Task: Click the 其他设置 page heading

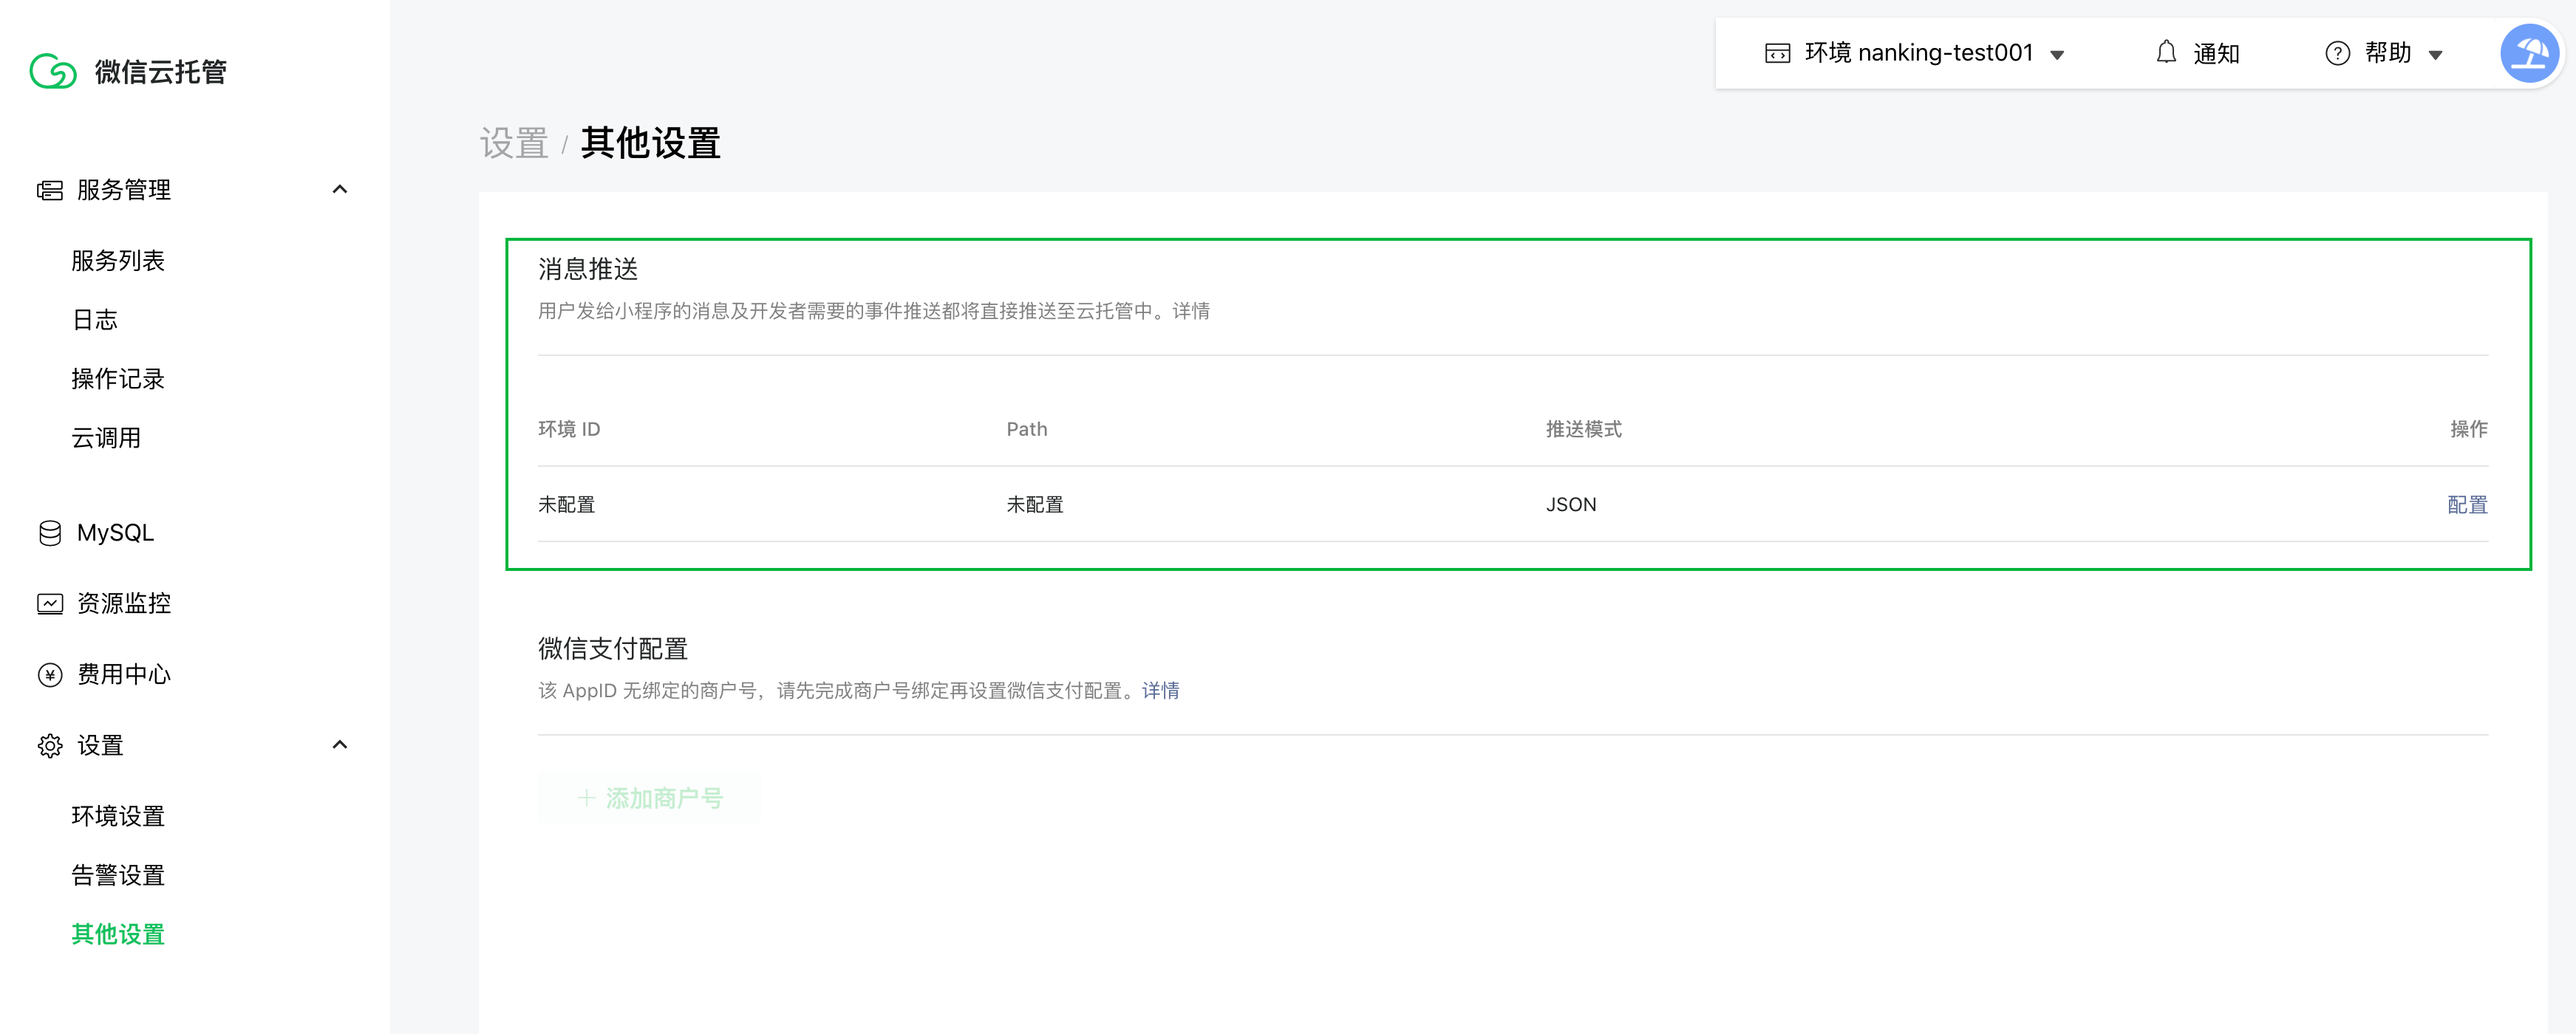Action: 650,143
